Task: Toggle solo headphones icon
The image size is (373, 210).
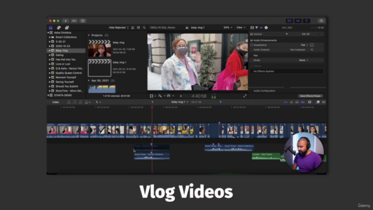Action: point(297,102)
